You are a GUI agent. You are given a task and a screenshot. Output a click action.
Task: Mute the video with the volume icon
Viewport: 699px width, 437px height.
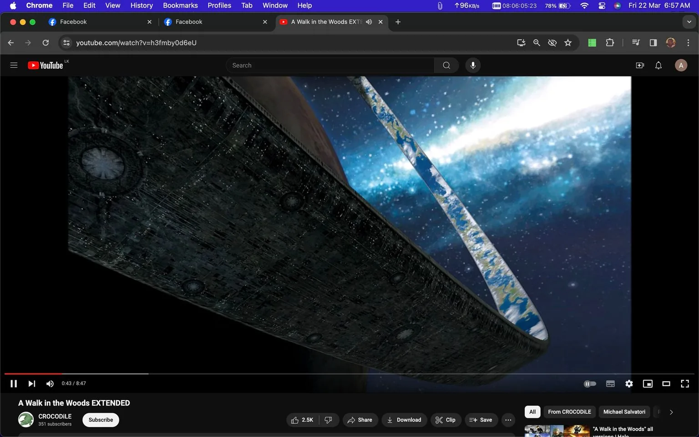tap(50, 383)
